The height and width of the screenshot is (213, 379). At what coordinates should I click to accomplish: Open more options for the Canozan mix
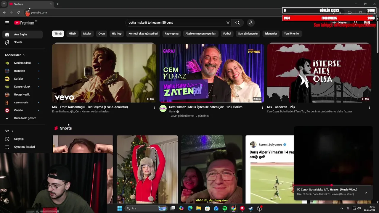tap(370, 107)
